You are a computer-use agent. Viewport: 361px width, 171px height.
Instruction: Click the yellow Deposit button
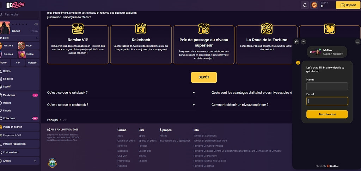point(348,5)
